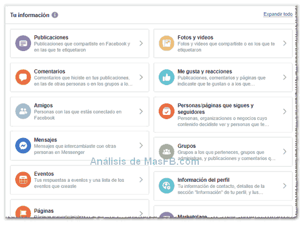Viewport: 304px width, 225px height.
Task: Expand the Amigos chevron
Action: click(141, 111)
